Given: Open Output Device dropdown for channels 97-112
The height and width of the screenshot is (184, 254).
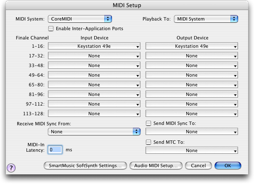Looking at the screenshot, I should (x=192, y=104).
